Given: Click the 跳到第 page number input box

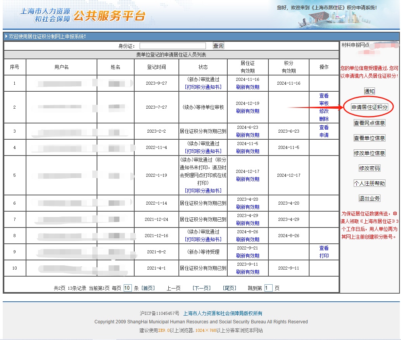Looking at the screenshot, I should click(x=268, y=288).
